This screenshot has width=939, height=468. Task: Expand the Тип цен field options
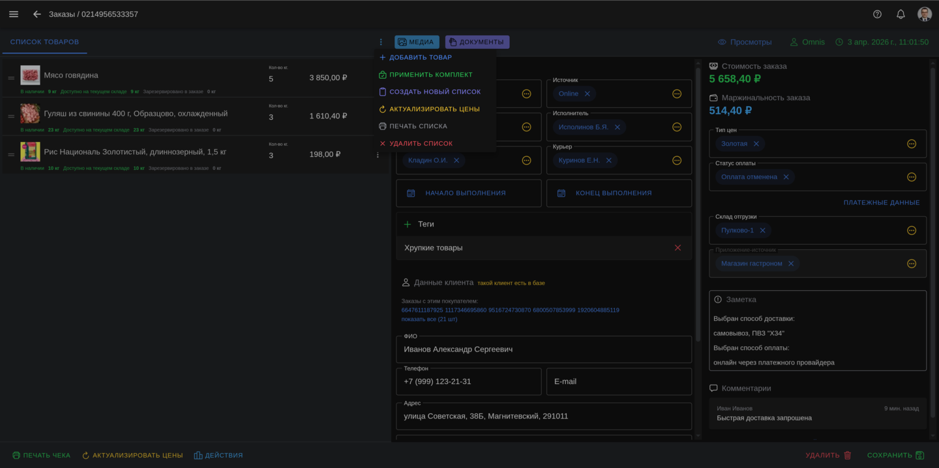click(x=912, y=144)
